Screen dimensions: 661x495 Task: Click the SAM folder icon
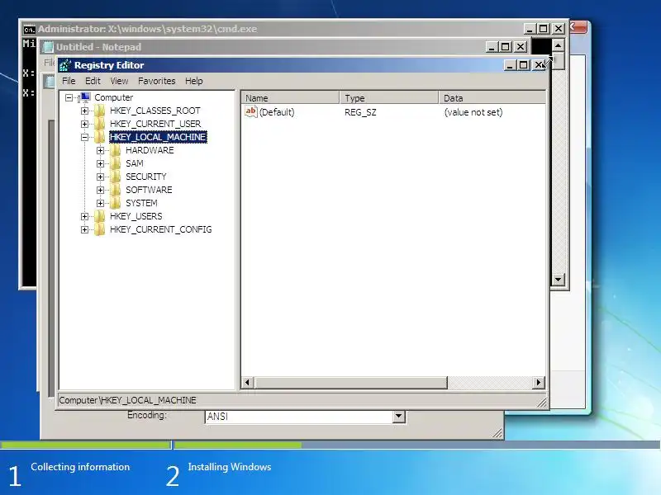point(116,163)
